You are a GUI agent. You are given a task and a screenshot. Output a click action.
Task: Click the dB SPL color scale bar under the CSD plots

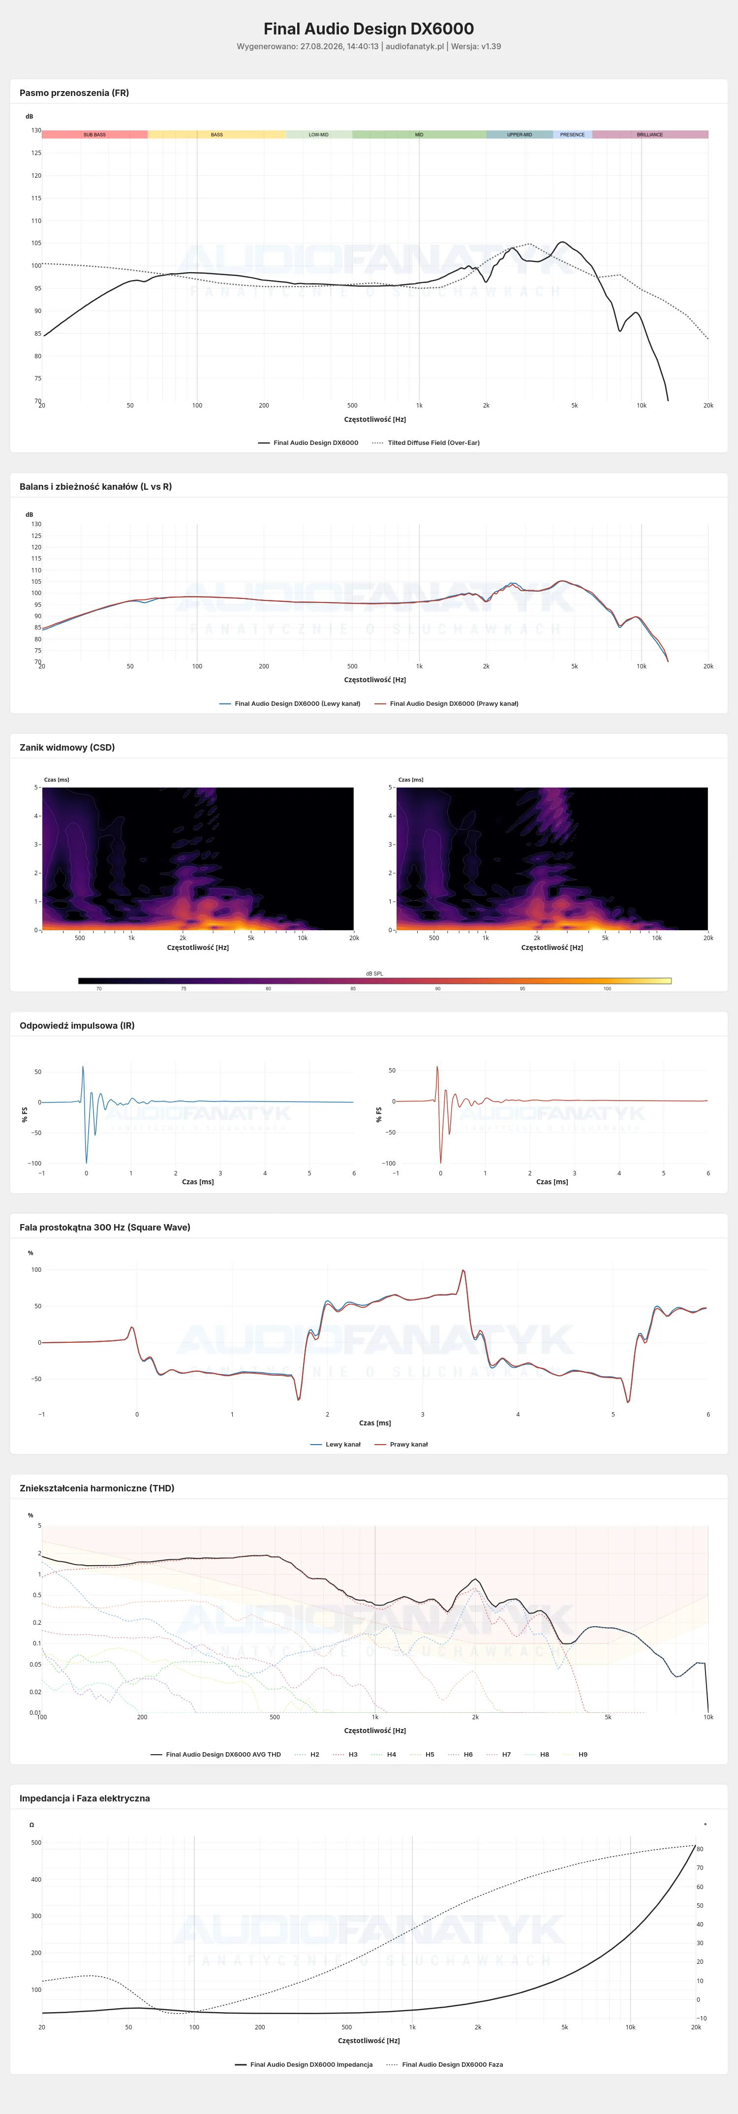point(375,980)
